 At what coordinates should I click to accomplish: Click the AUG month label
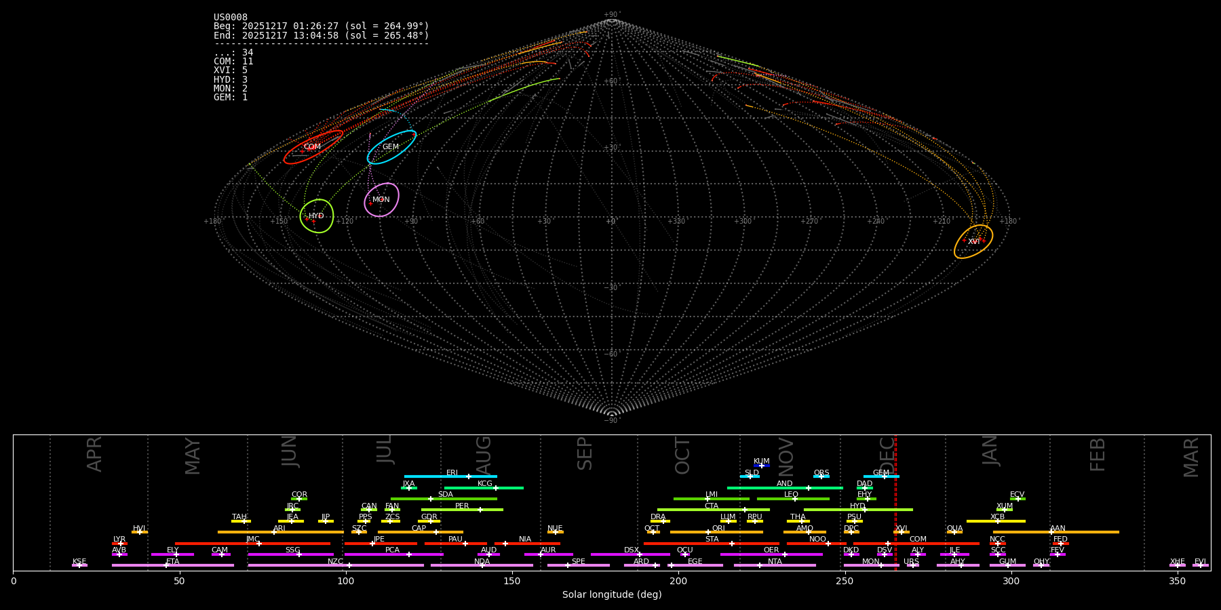(x=484, y=454)
